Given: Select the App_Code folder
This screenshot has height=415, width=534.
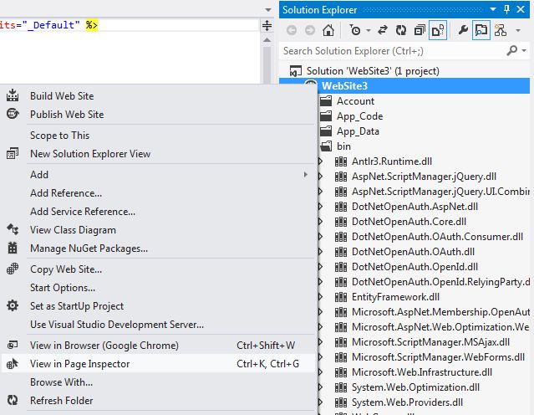Looking at the screenshot, I should coord(359,116).
